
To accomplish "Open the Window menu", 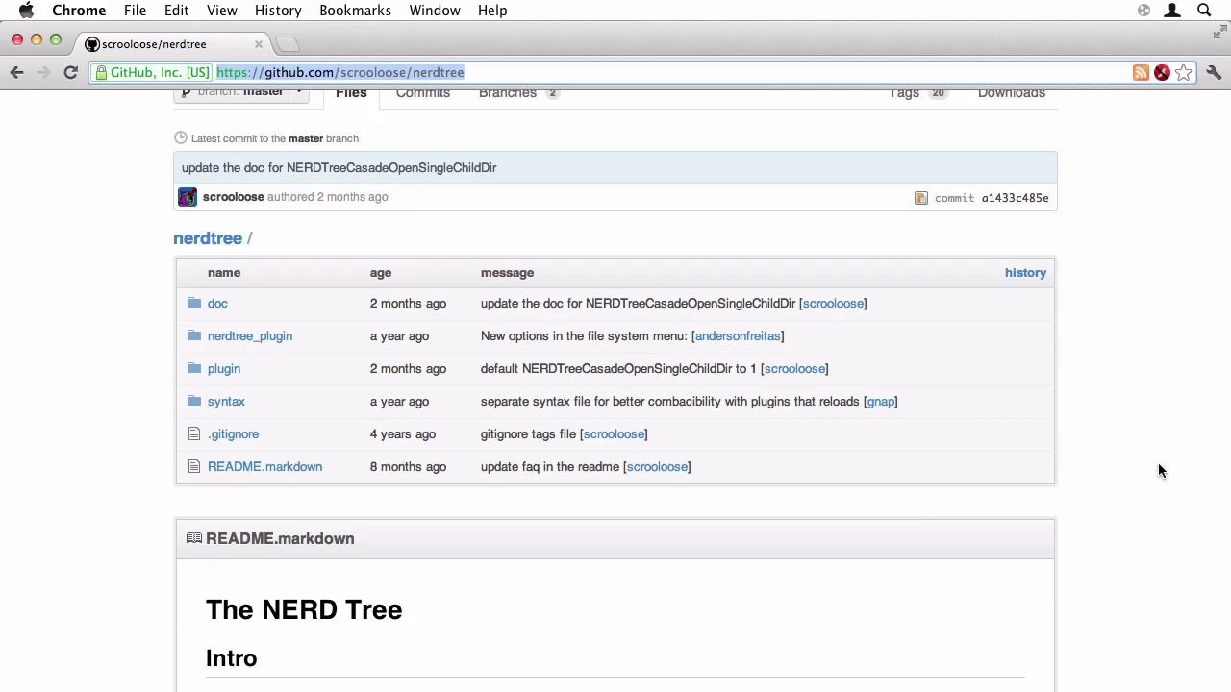I will coord(435,11).
